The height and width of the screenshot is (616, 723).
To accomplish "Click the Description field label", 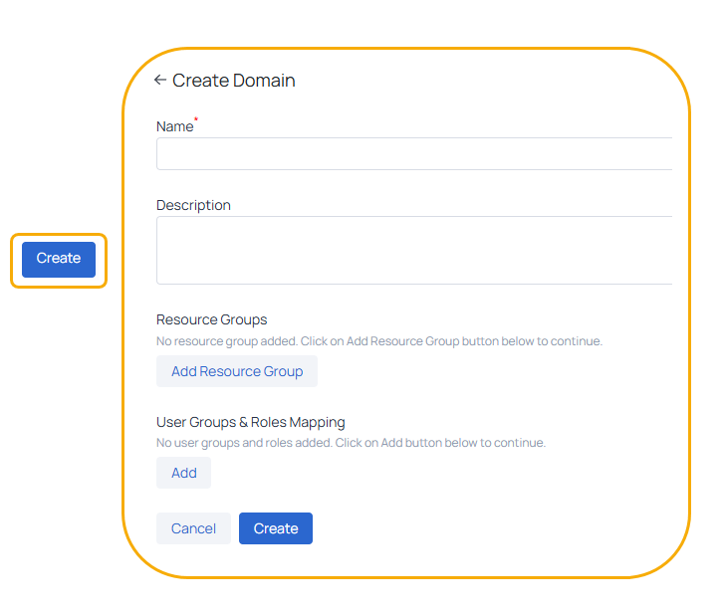I will point(193,205).
